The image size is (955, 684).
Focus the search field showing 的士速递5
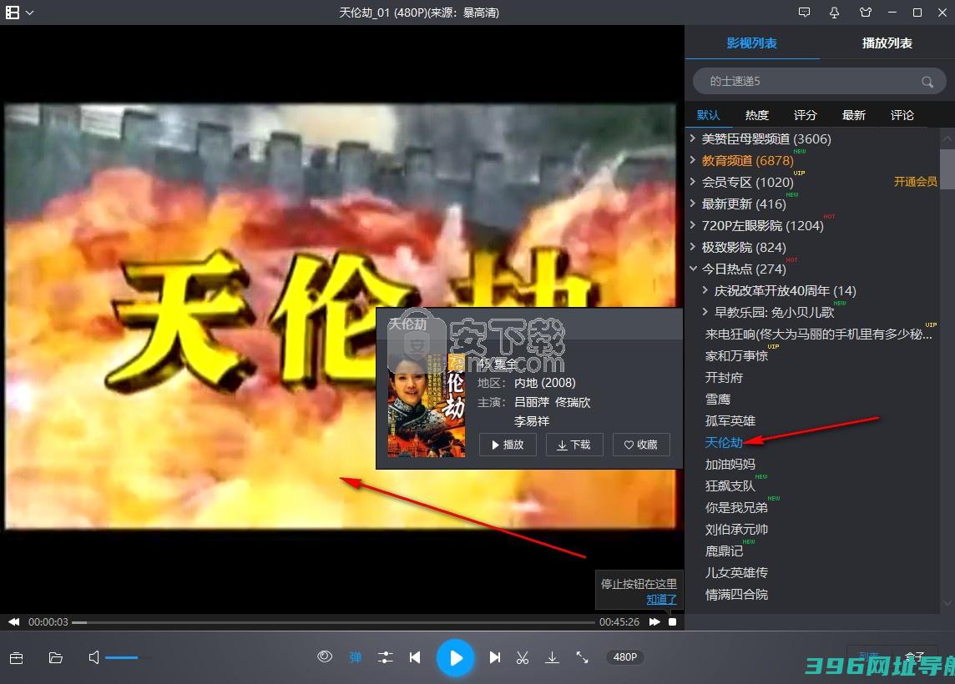pos(819,82)
